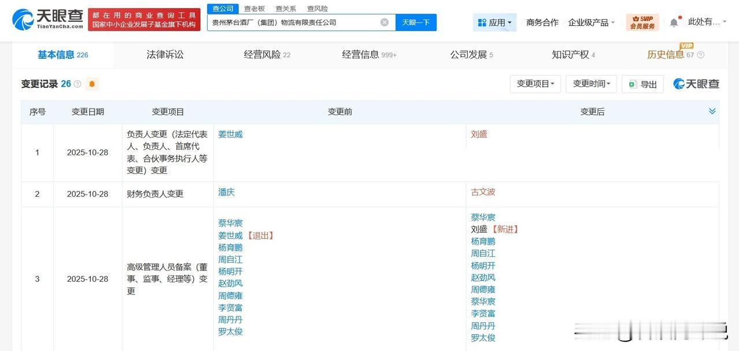Click the Excel icon on 导出 button
739x351 pixels.
click(x=633, y=84)
